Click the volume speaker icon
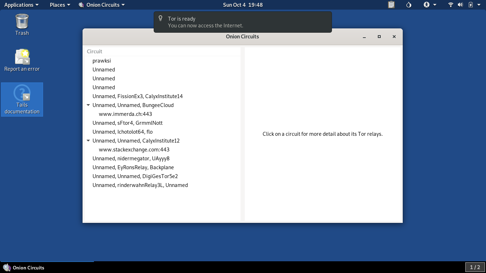 [x=460, y=5]
